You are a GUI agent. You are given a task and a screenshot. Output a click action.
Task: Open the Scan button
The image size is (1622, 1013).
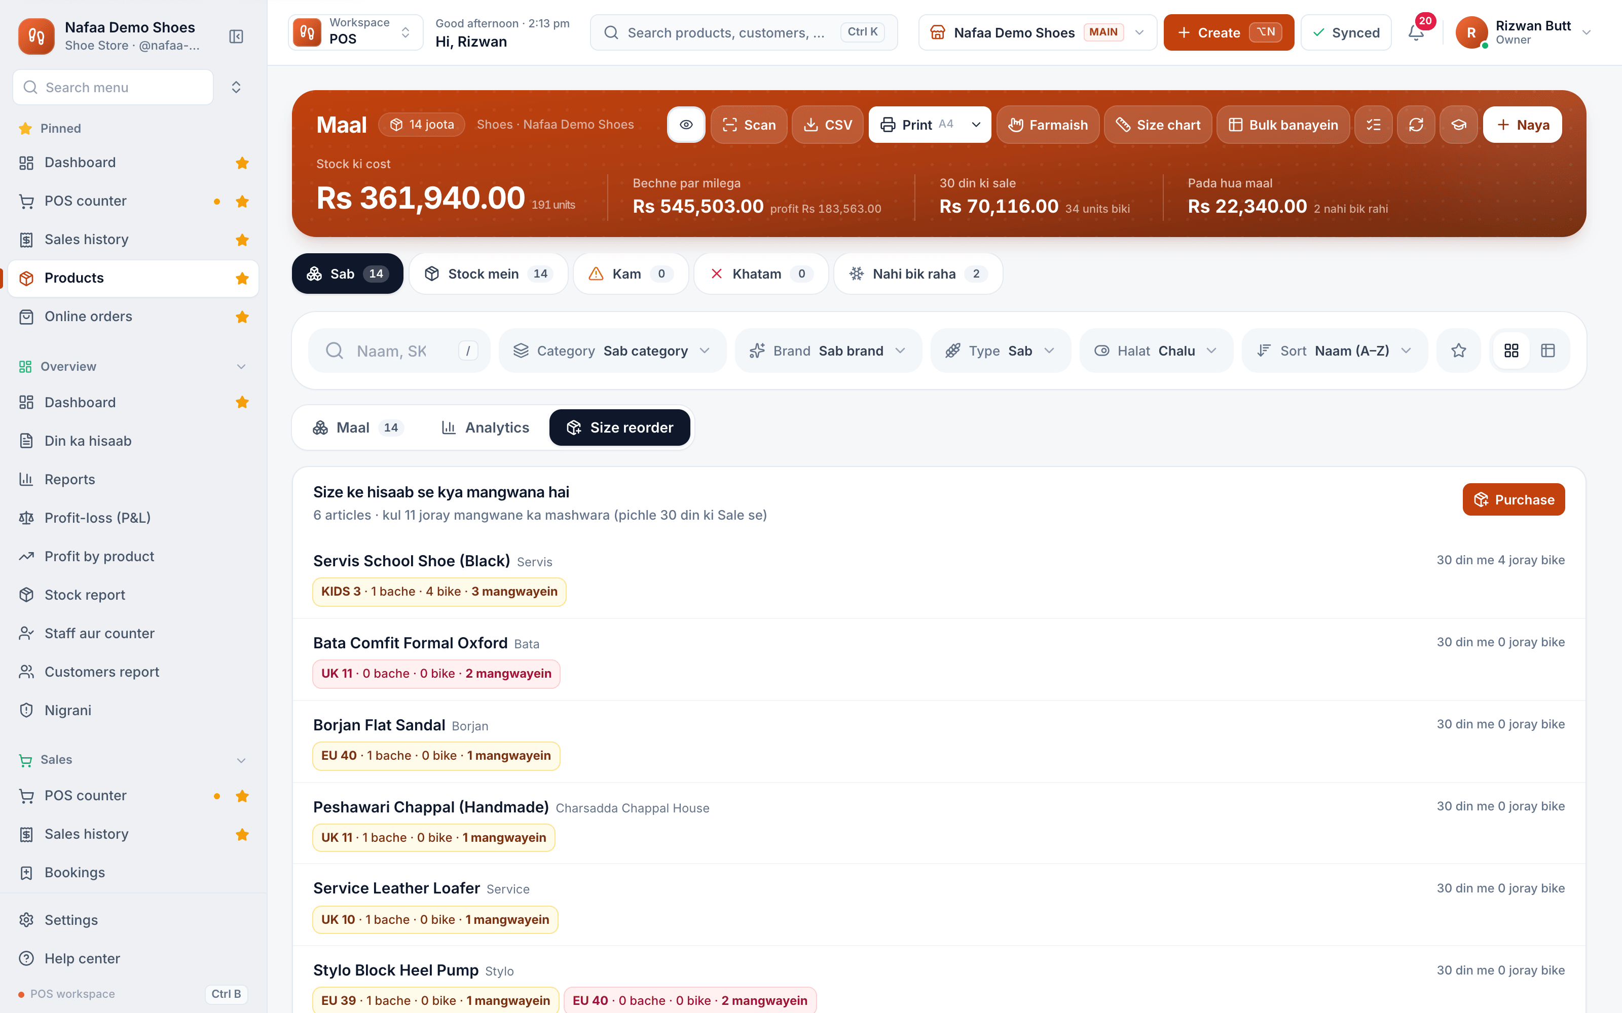[749, 125]
